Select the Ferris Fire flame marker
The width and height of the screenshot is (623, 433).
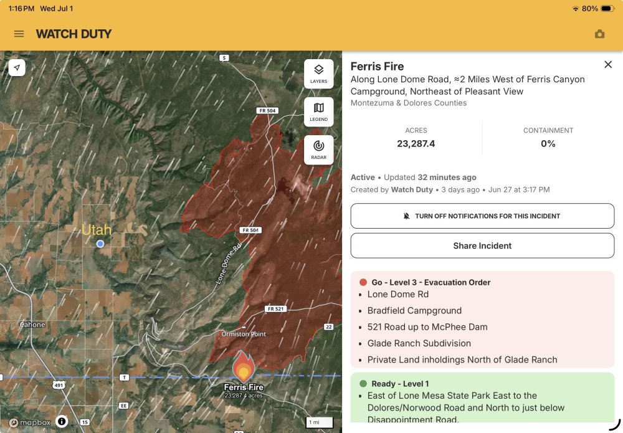click(x=244, y=367)
